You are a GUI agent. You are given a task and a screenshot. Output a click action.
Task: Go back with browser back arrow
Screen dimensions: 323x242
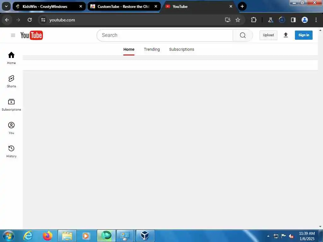pos(7,20)
